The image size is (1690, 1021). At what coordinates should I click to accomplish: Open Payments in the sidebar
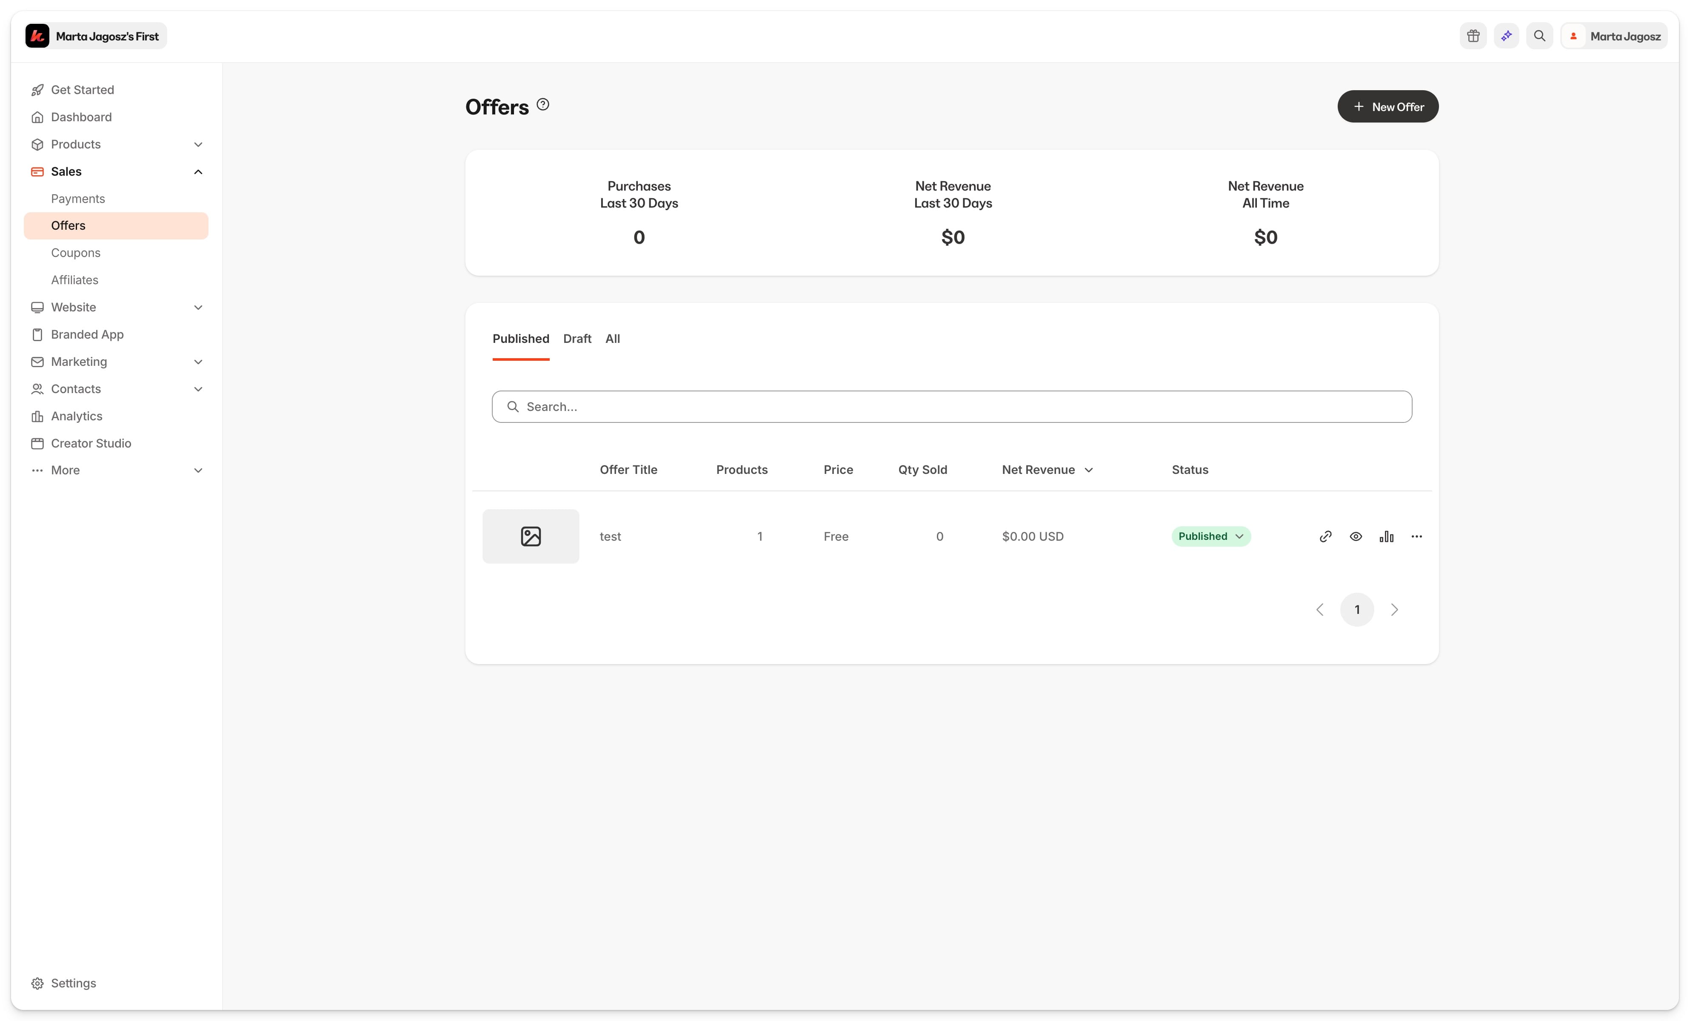(116, 199)
